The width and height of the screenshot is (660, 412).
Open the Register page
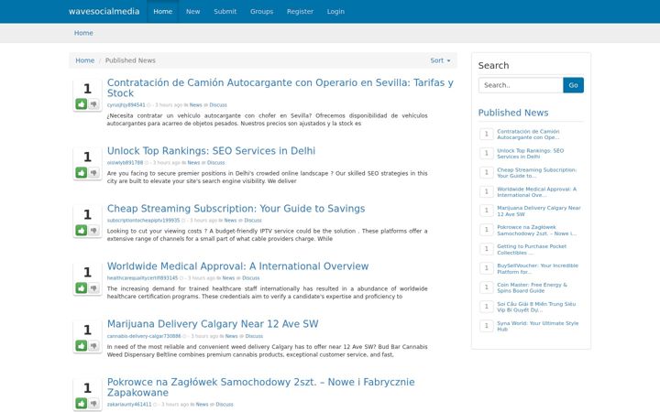(x=300, y=11)
